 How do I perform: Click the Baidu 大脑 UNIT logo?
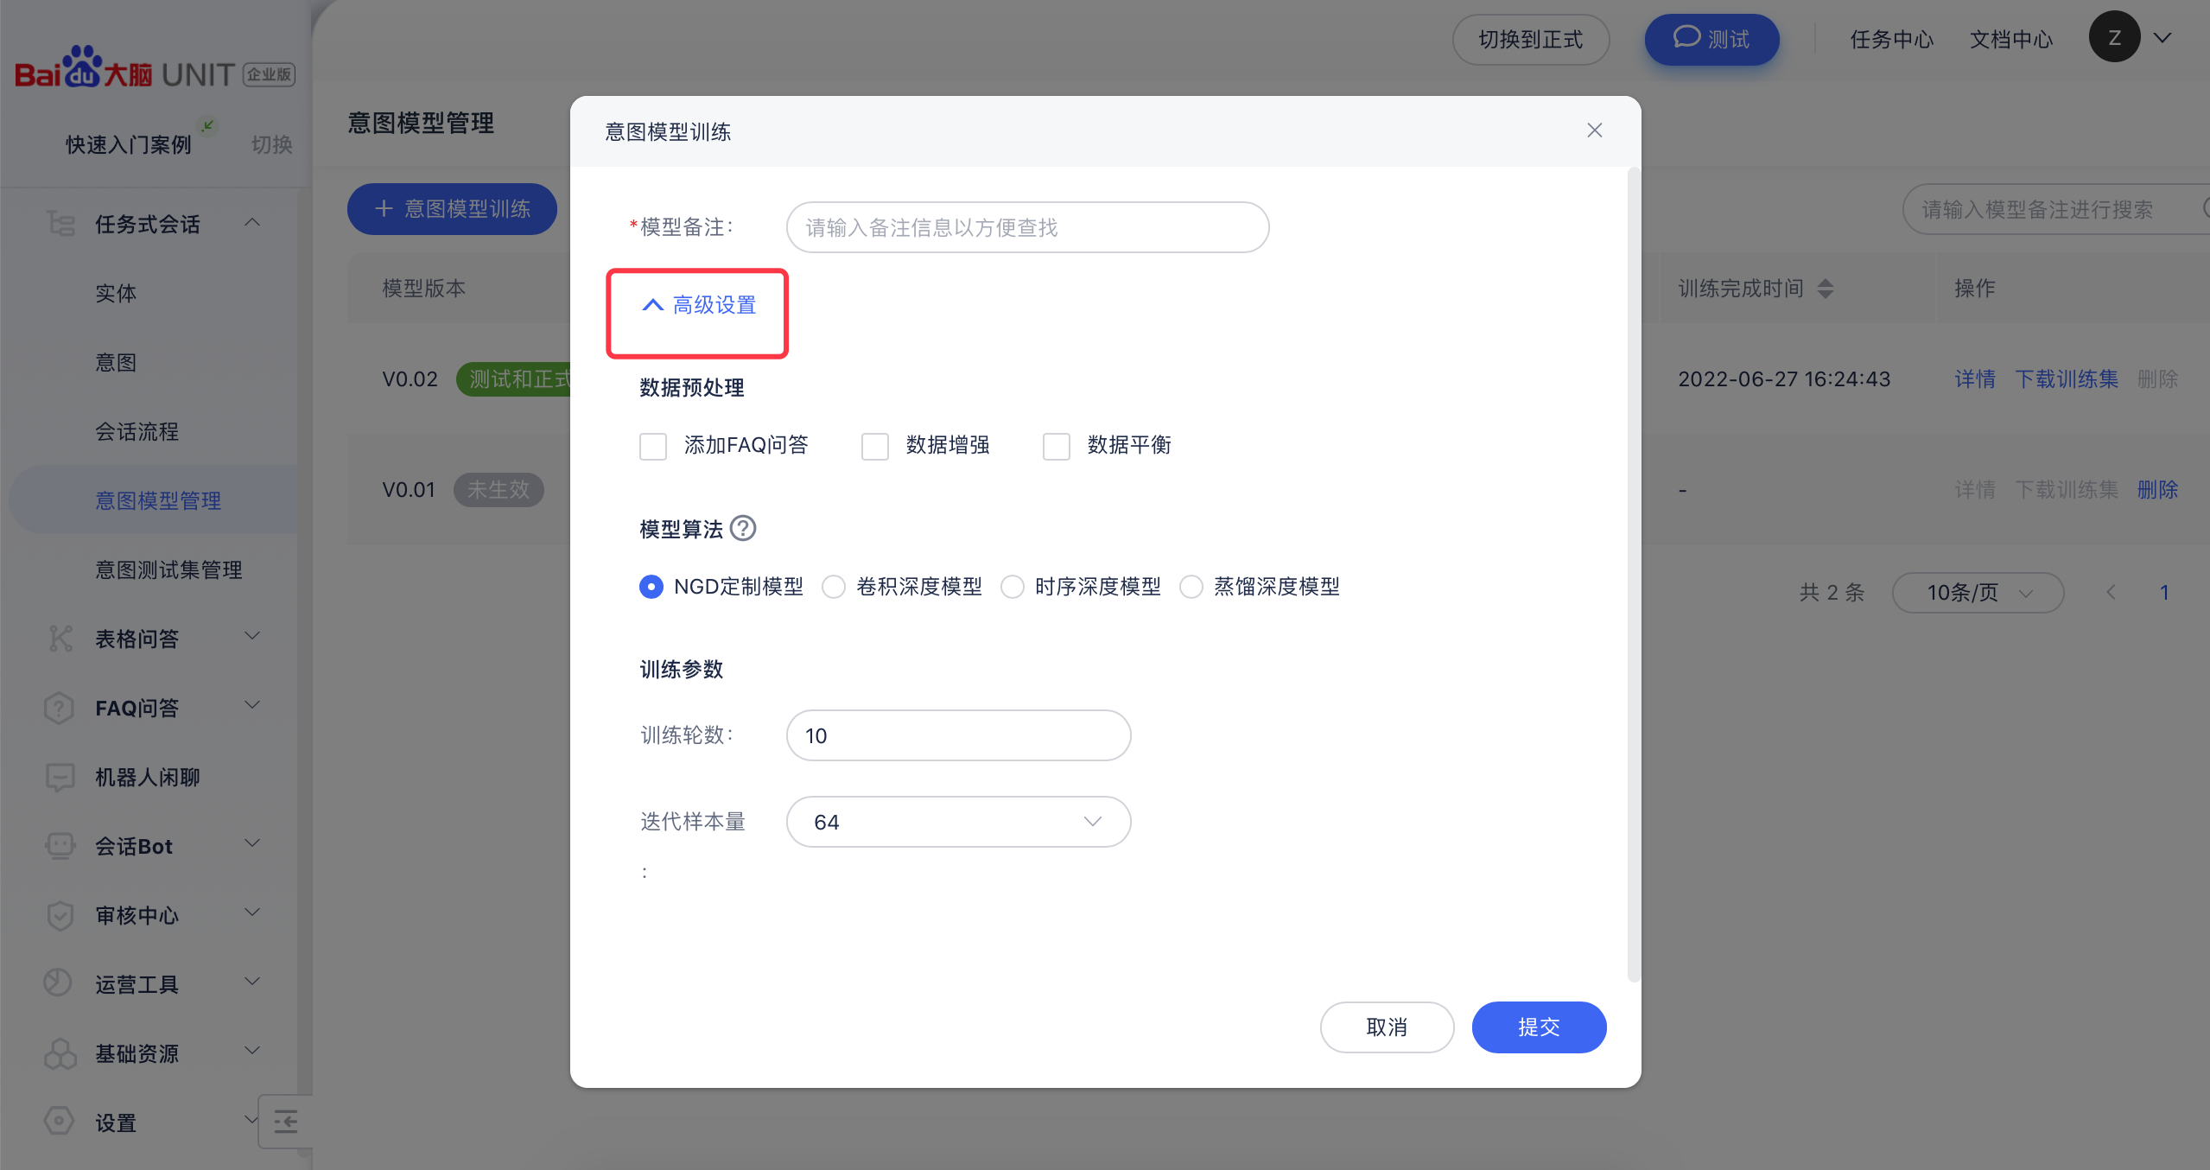154,69
